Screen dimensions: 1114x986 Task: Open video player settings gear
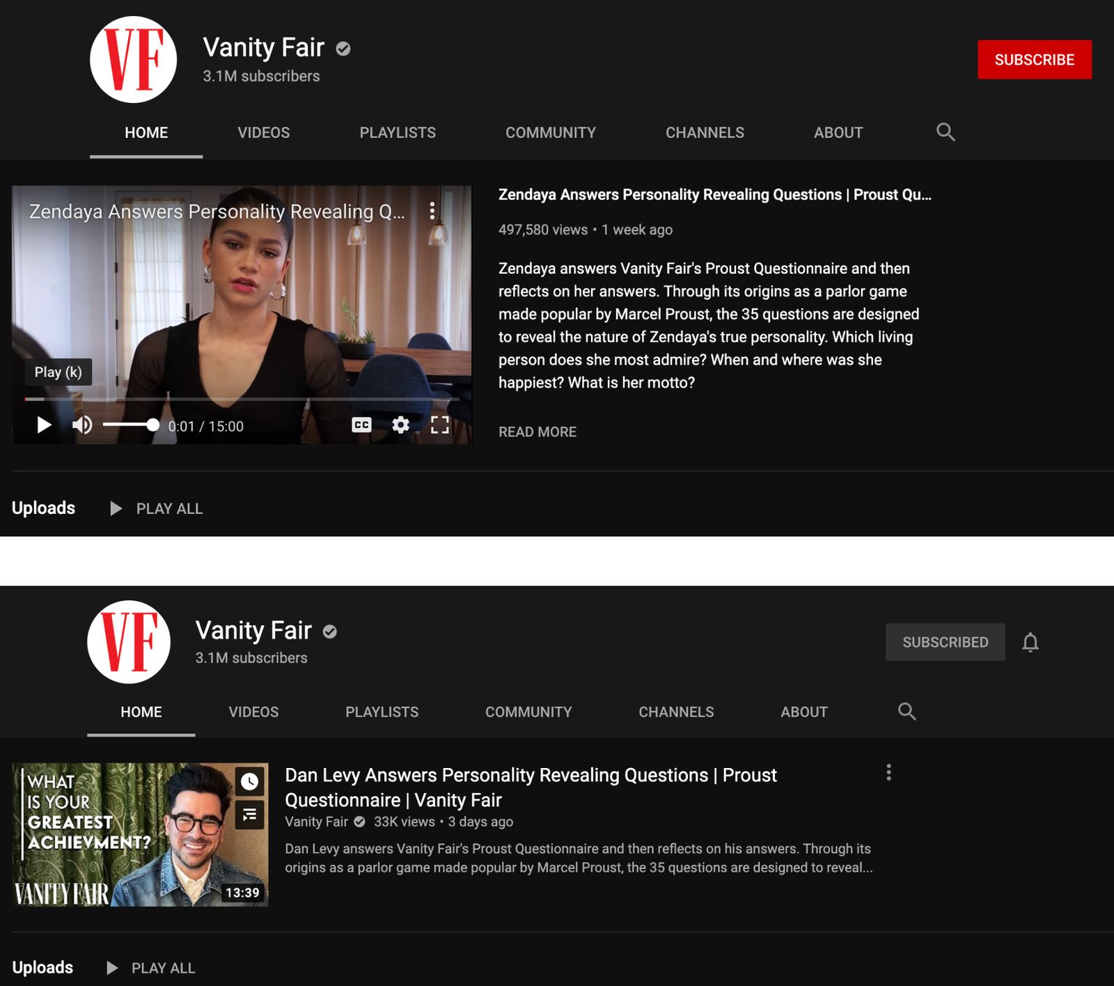pos(400,425)
